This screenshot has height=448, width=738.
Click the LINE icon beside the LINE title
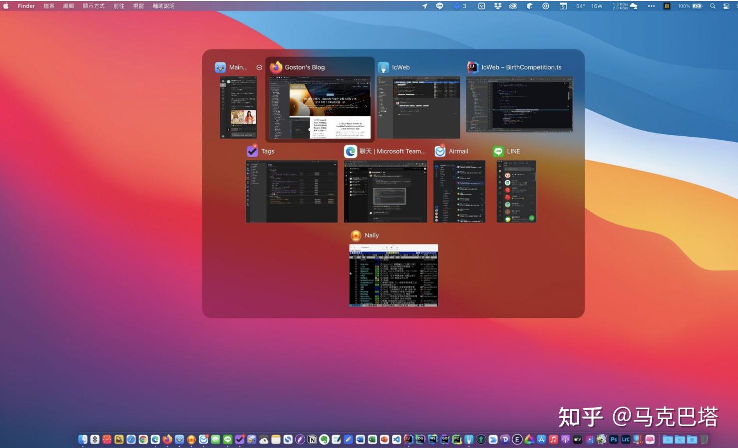pyautogui.click(x=498, y=151)
